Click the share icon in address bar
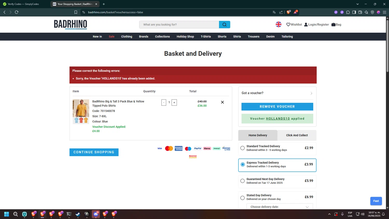389x219 pixels. (281, 12)
